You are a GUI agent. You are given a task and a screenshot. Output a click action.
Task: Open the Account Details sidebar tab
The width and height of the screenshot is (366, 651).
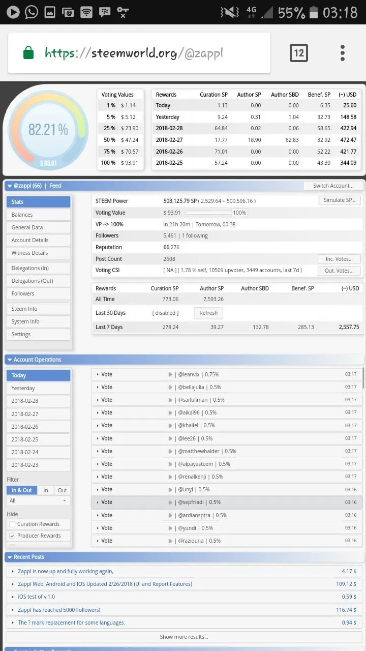pos(38,240)
